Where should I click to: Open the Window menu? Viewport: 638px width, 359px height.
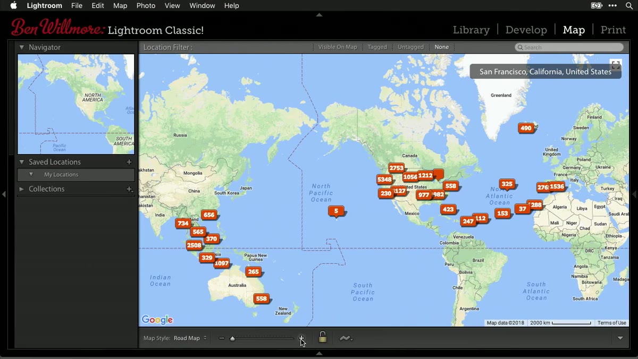tap(202, 5)
